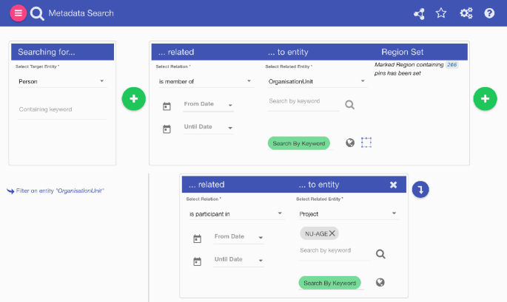Click Search By Keyword button in Project panel
This screenshot has width=507, height=302.
pyautogui.click(x=330, y=283)
